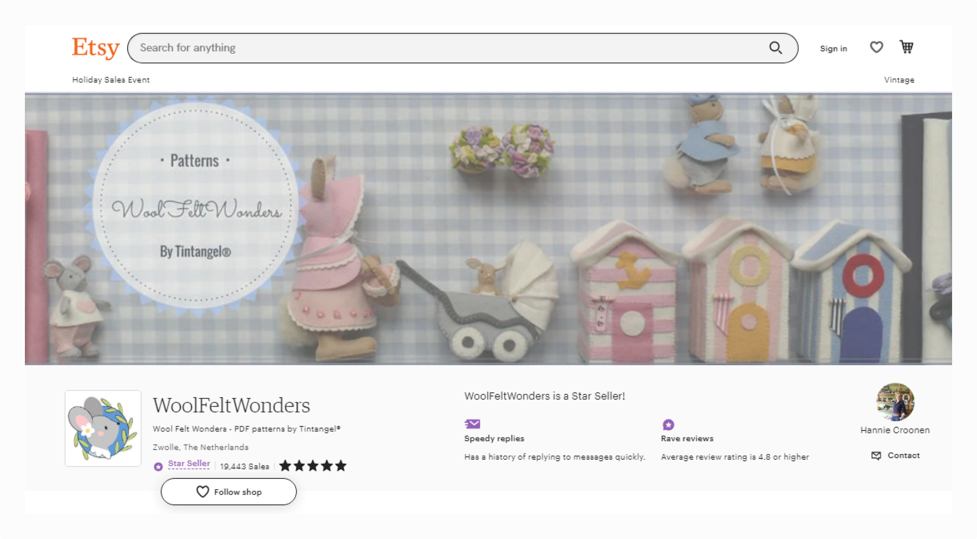Click the WoolFeltWonders mouse shop logo
The width and height of the screenshot is (977, 539).
[x=103, y=428]
